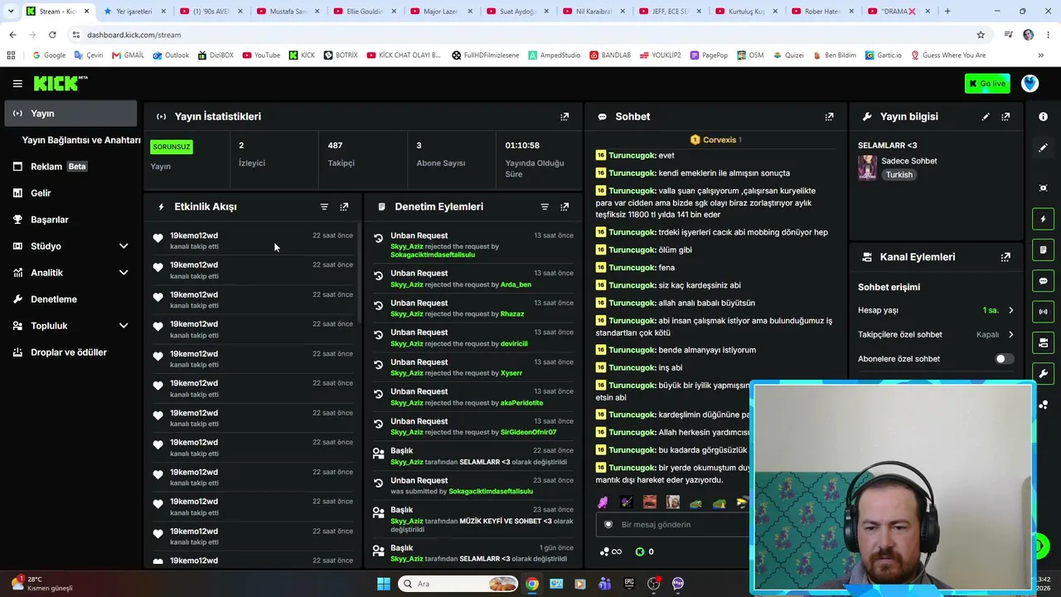The height and width of the screenshot is (597, 1061).
Task: Click Rhazaz username link
Action: [512, 314]
